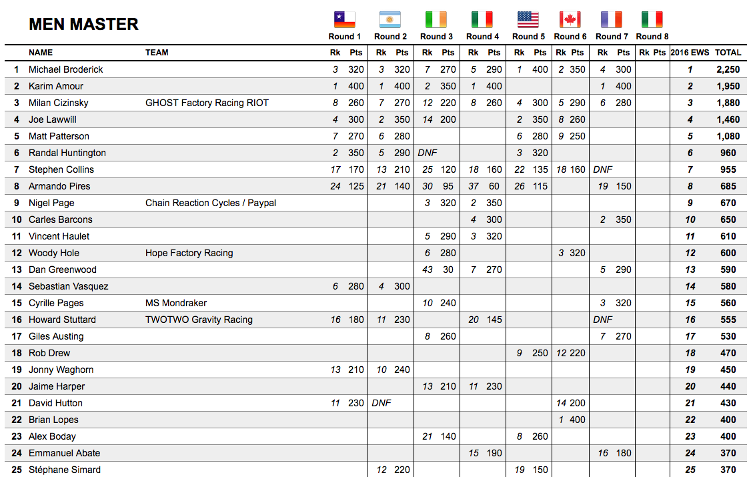
Task: Click the GHOST Factory Racing RIOT team
Action: click(x=207, y=103)
